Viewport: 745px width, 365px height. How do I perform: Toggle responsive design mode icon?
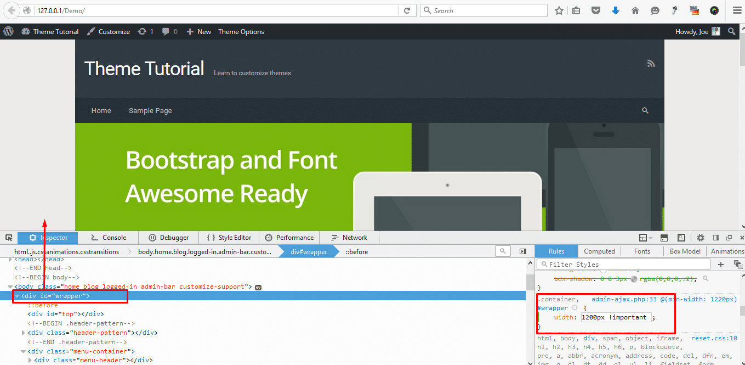coord(681,238)
